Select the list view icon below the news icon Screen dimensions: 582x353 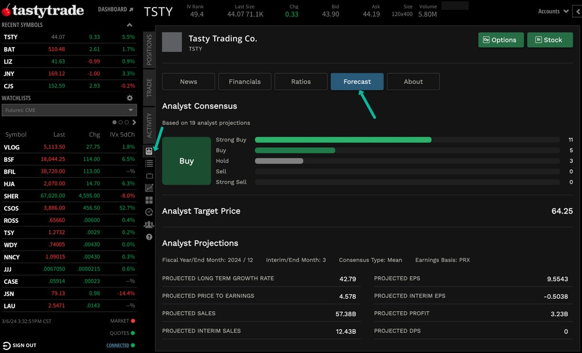point(149,163)
